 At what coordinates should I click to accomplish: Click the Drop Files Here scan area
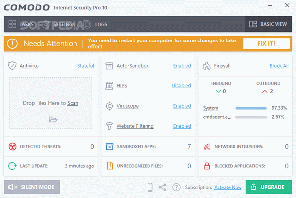pyautogui.click(x=51, y=103)
